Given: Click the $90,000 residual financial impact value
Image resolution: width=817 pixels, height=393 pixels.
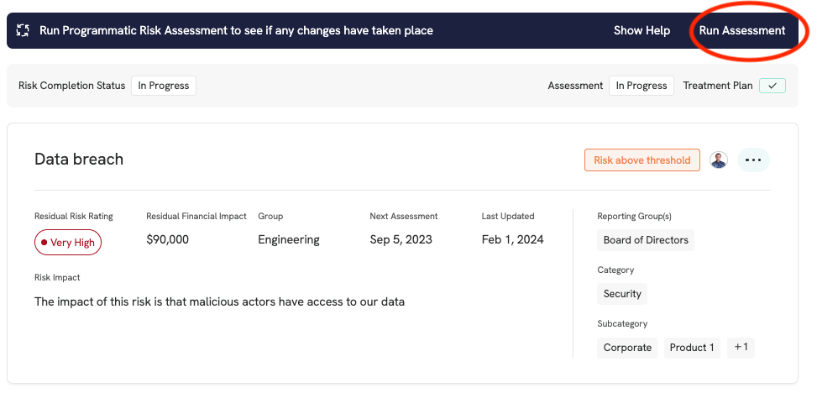Looking at the screenshot, I should 168,240.
